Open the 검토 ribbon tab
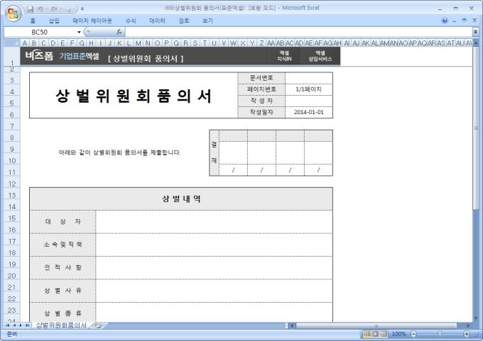This screenshot has height=341, width=483. pos(184,21)
